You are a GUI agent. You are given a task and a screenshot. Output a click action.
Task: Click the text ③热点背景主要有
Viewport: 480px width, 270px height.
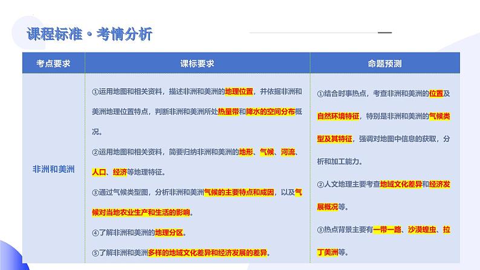345,230
